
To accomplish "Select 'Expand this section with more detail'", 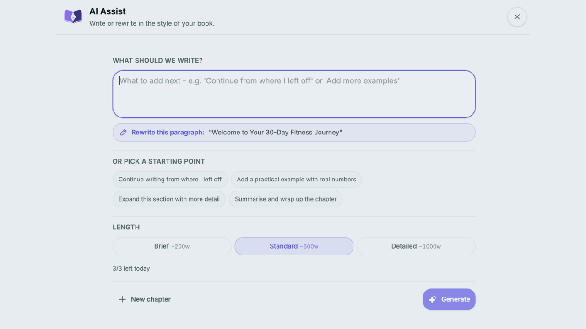I will coord(169,199).
